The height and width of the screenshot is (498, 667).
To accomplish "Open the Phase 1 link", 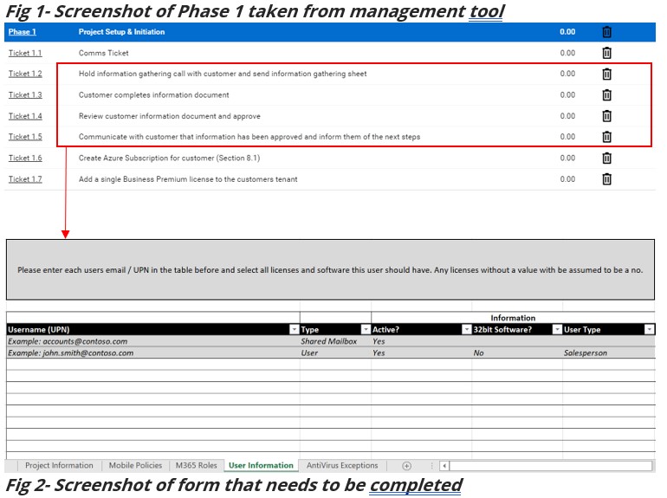I will [x=23, y=32].
